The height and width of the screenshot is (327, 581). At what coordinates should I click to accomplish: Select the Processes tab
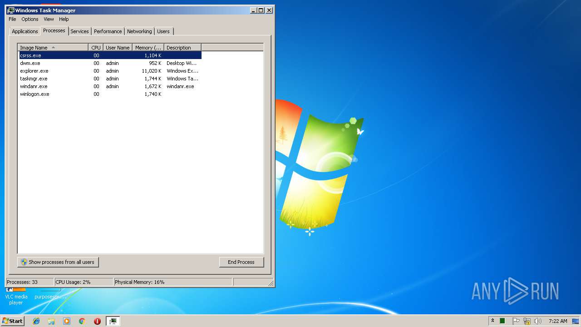pyautogui.click(x=54, y=30)
